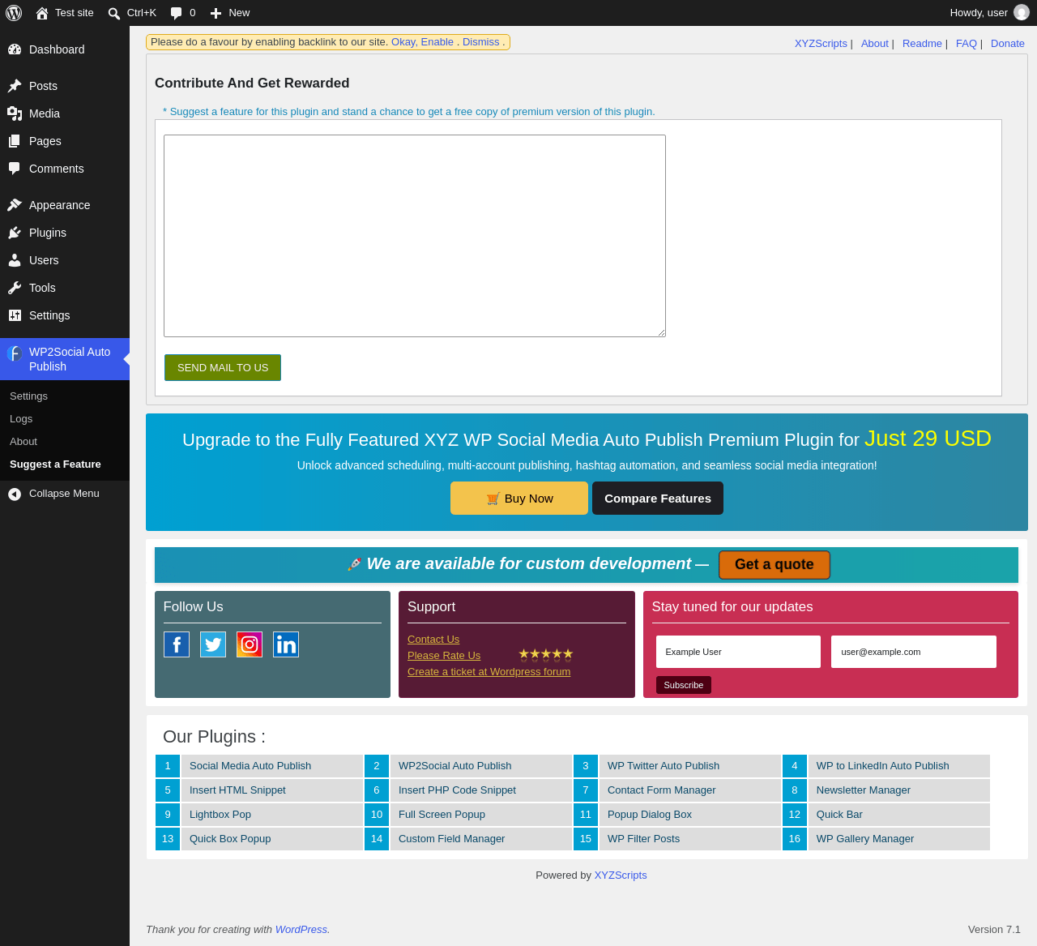Image resolution: width=1037 pixels, height=946 pixels.
Task: Click the Send Mail To Us button
Action: (223, 367)
